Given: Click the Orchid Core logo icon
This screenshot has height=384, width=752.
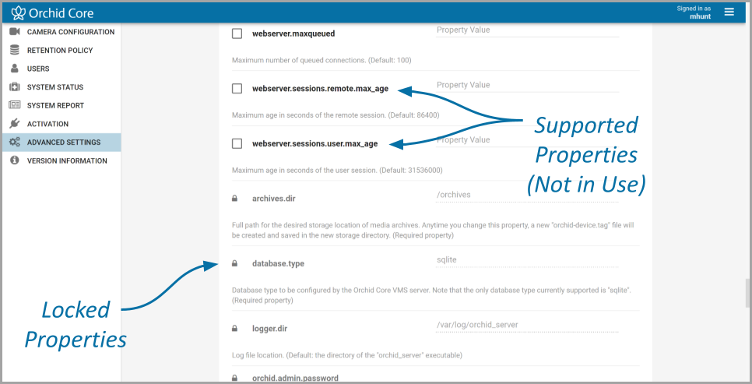Looking at the screenshot, I should [x=18, y=13].
